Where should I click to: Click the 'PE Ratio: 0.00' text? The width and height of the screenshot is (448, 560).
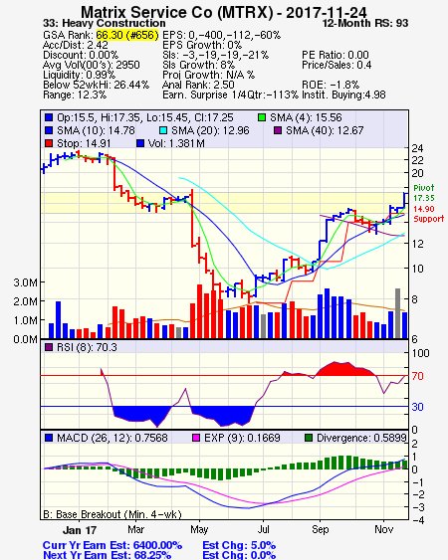(336, 55)
